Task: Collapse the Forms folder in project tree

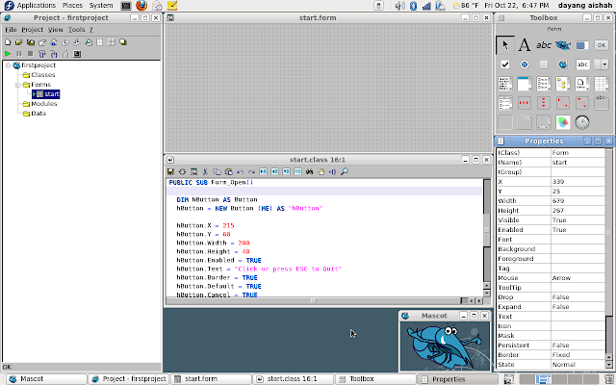Action: pos(18,85)
